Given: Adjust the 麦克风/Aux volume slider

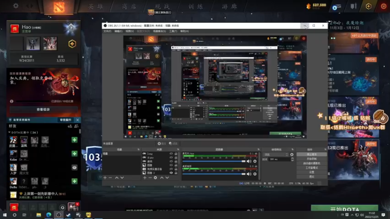Looking at the screenshot, I should [x=214, y=162].
